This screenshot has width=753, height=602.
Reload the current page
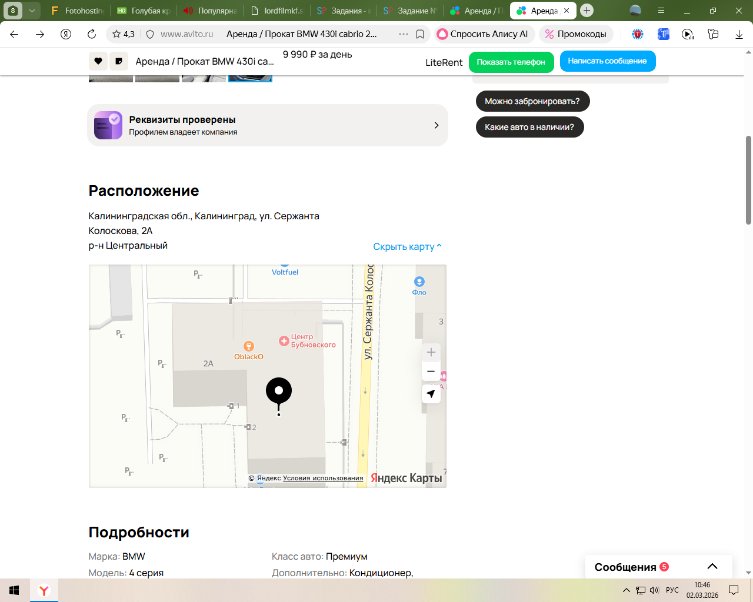[92, 34]
